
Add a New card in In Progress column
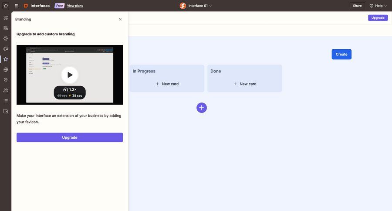(167, 84)
